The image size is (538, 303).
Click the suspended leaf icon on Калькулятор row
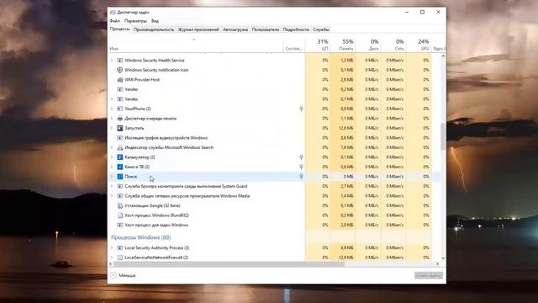click(x=301, y=157)
